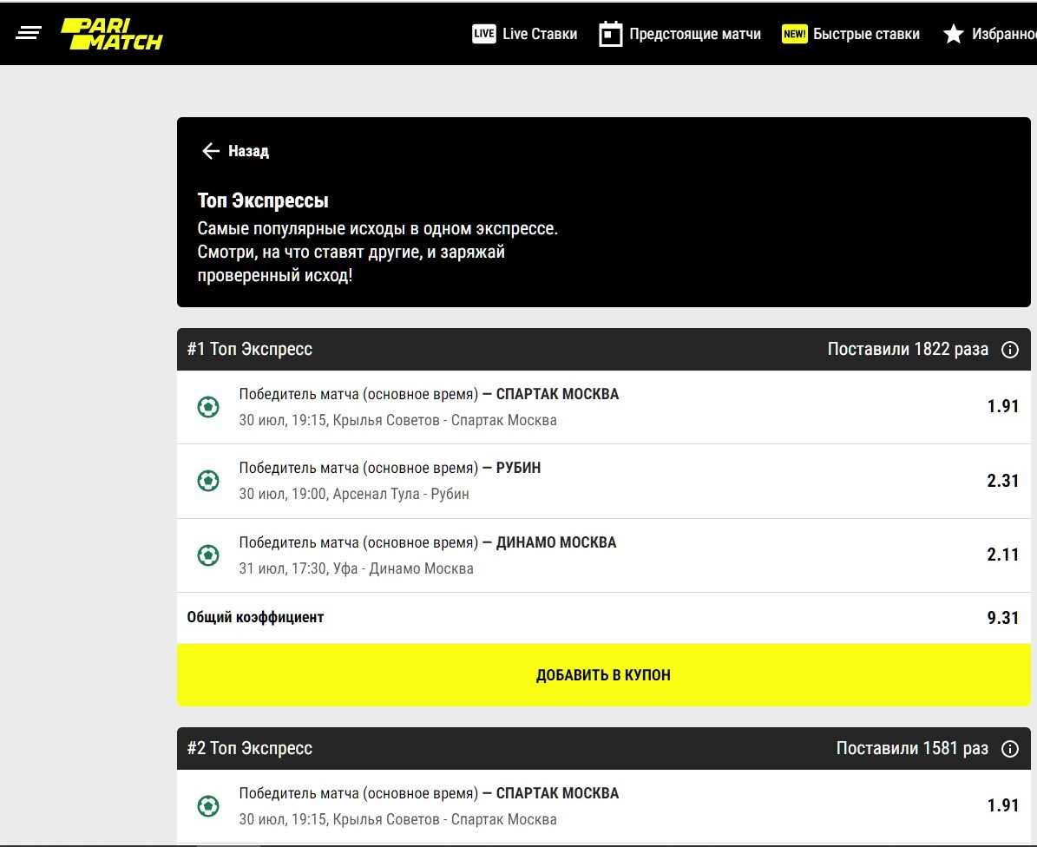1037x847 pixels.
Task: Click the star Избранное icon
Action: [x=953, y=34]
